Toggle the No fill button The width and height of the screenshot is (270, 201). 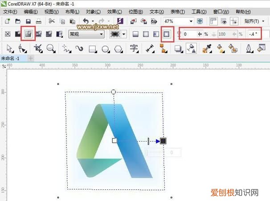(8, 34)
